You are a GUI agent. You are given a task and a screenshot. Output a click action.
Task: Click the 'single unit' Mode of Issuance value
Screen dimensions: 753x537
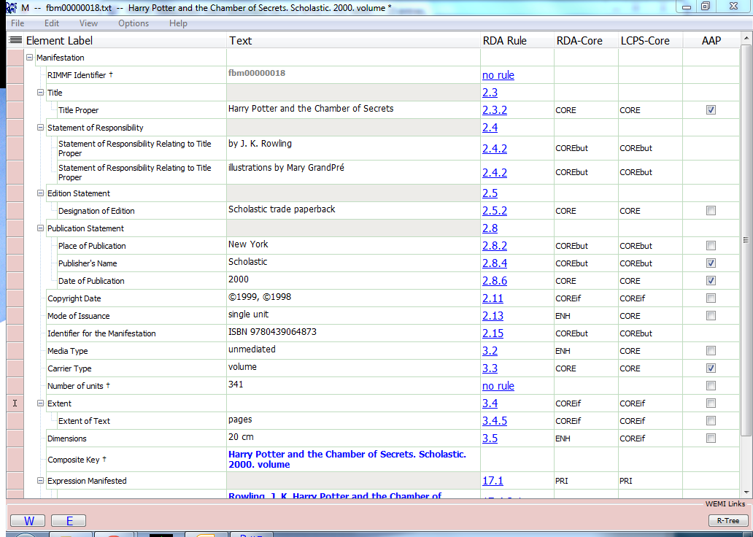pos(248,314)
